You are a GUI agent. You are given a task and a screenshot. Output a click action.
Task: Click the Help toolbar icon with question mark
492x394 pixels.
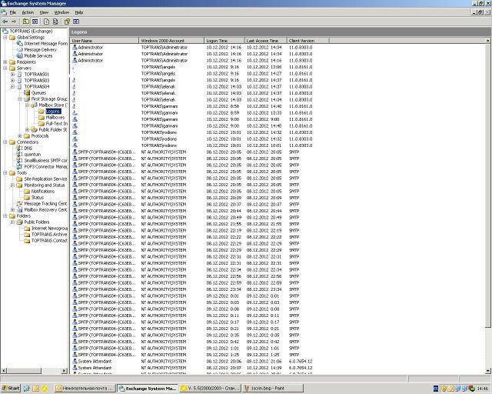[67, 22]
